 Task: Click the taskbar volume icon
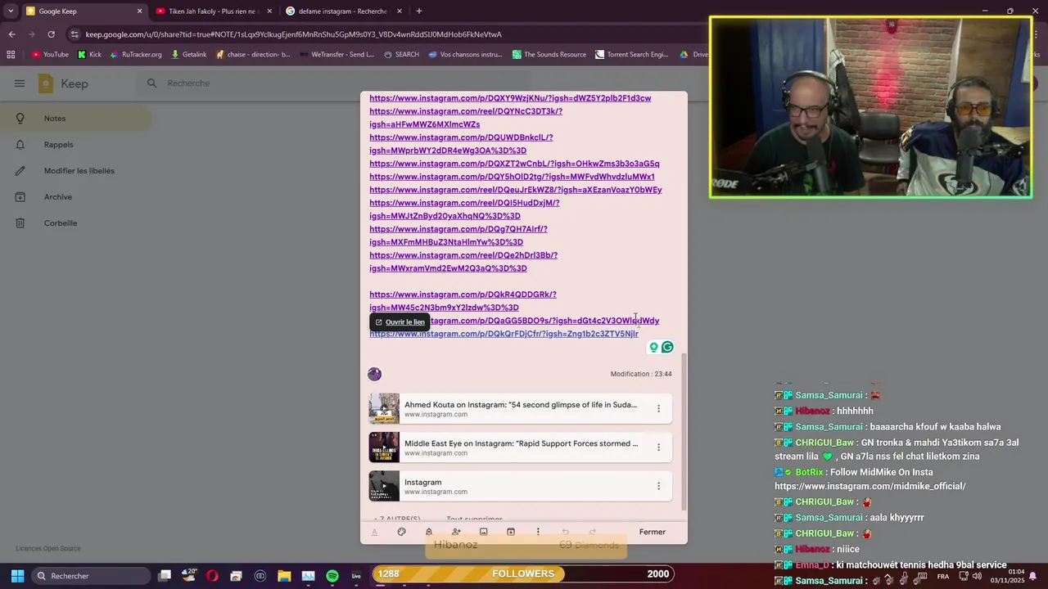pos(977,576)
